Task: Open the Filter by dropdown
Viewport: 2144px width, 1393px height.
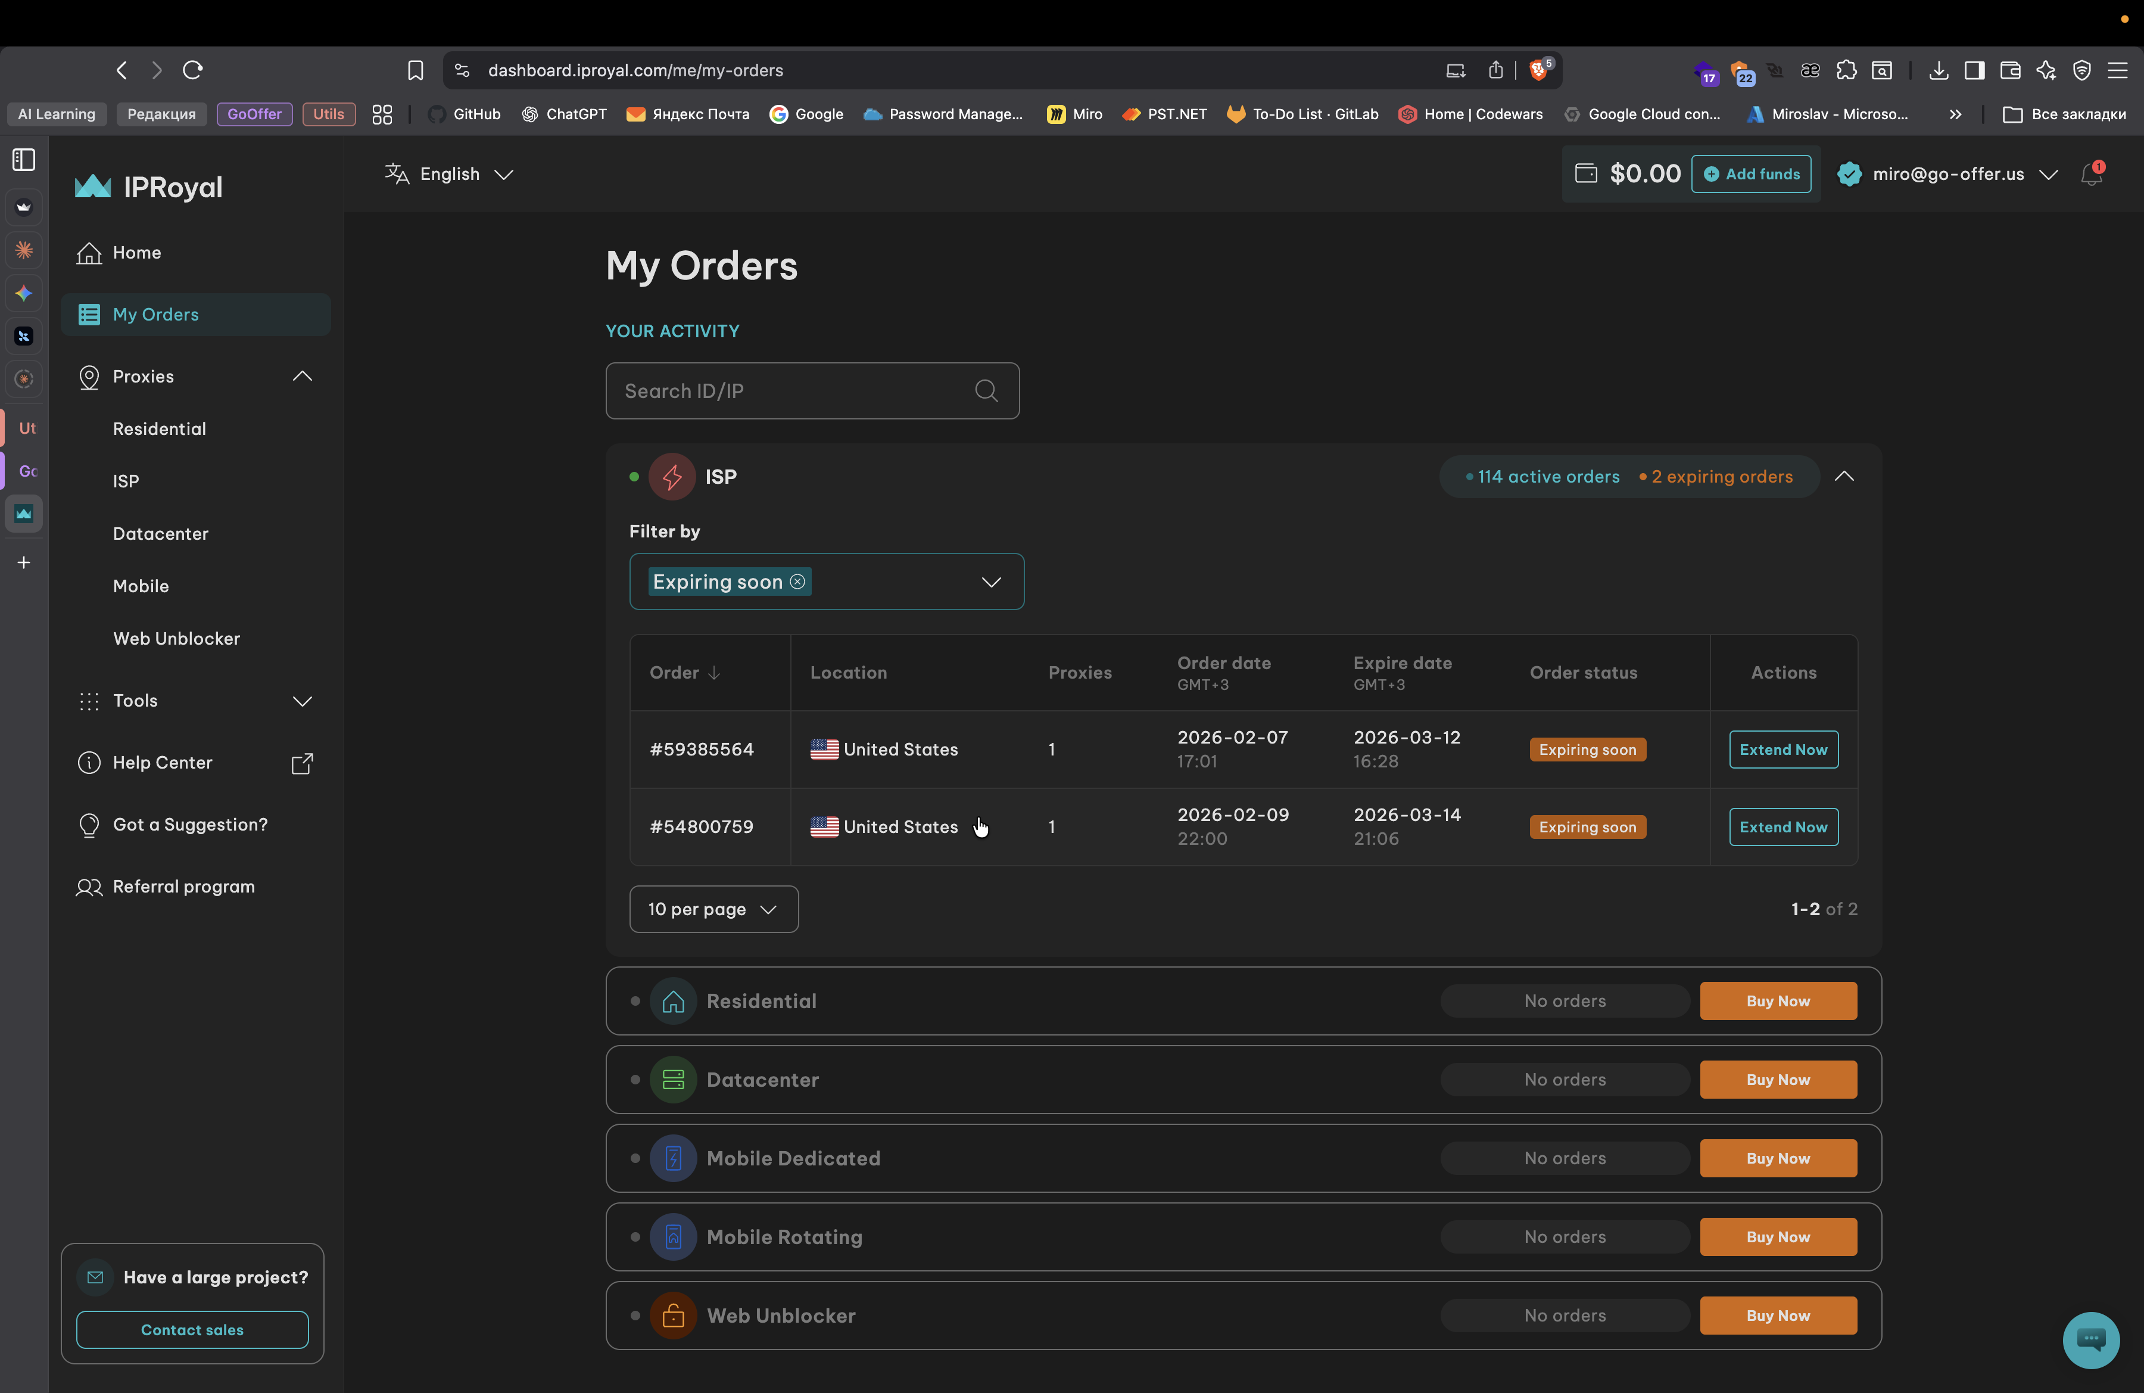Action: [991, 582]
